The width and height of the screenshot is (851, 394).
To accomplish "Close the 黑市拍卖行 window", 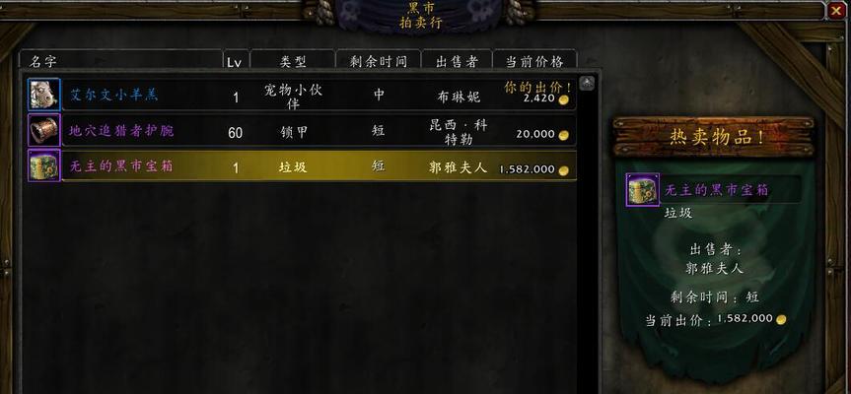I will pos(836,10).
